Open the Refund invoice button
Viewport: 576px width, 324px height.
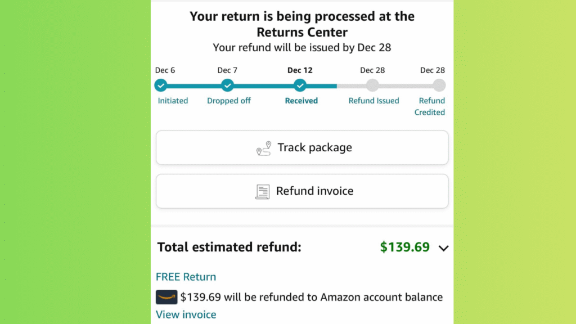pyautogui.click(x=302, y=191)
